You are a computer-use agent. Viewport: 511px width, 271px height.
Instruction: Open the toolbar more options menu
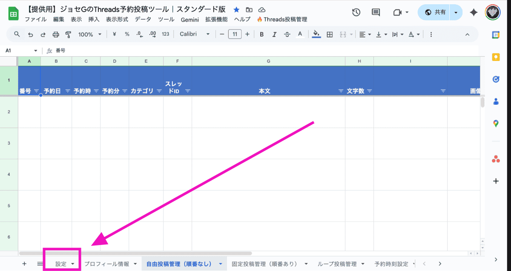[x=431, y=34]
